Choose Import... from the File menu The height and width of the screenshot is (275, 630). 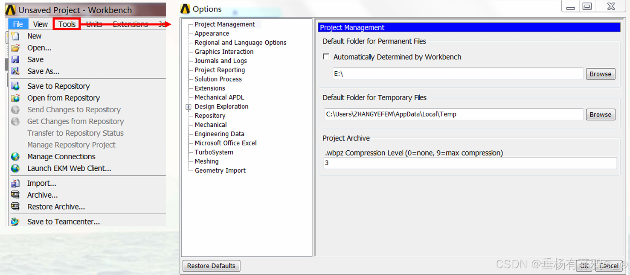pos(42,183)
